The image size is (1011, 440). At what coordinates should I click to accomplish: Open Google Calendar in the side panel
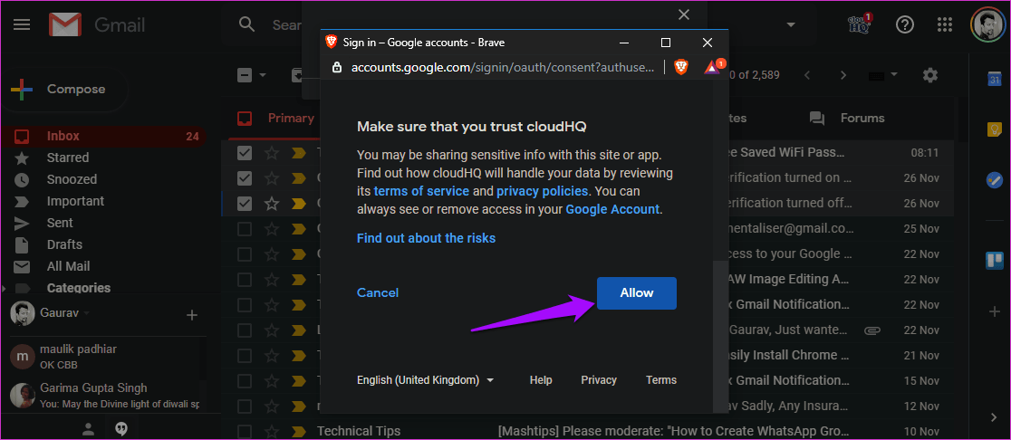click(994, 80)
